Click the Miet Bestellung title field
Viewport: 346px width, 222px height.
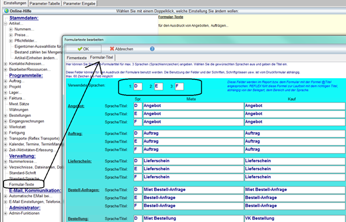click(x=193, y=219)
